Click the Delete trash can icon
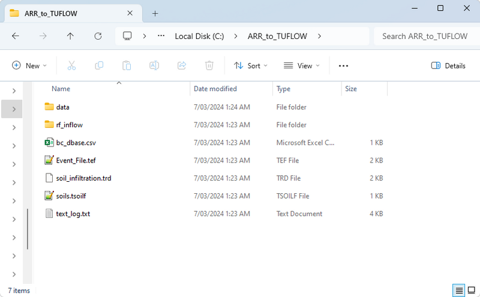The image size is (480, 297). tap(209, 65)
